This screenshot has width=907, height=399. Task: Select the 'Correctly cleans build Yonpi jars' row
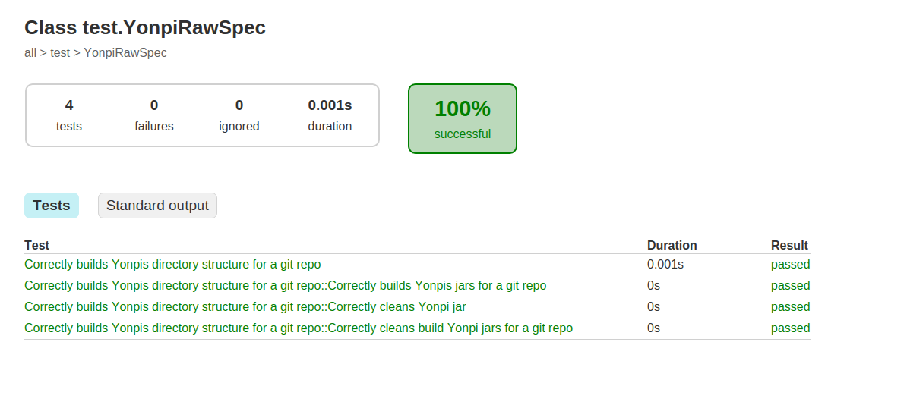[x=417, y=328]
